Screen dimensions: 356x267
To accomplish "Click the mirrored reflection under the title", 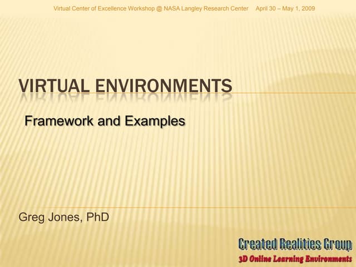I will pos(125,98).
